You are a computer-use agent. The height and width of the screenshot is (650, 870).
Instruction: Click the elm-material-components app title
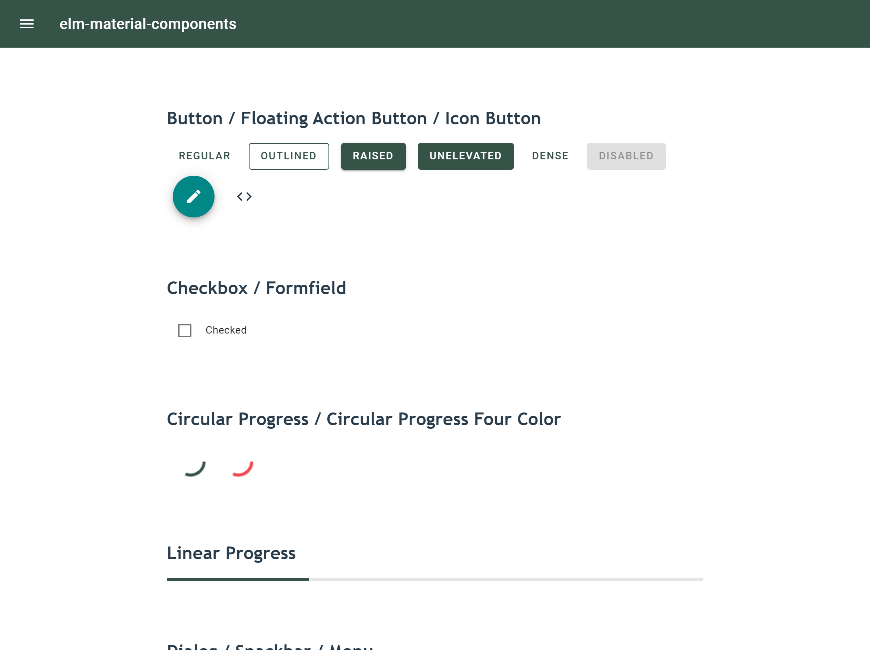148,24
